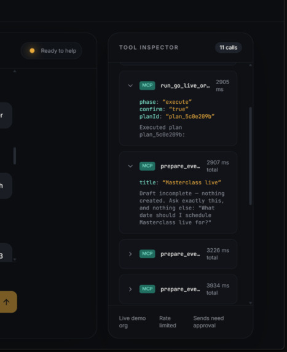Click the 3226 ms total duration
The image size is (287, 352).
coord(218,254)
